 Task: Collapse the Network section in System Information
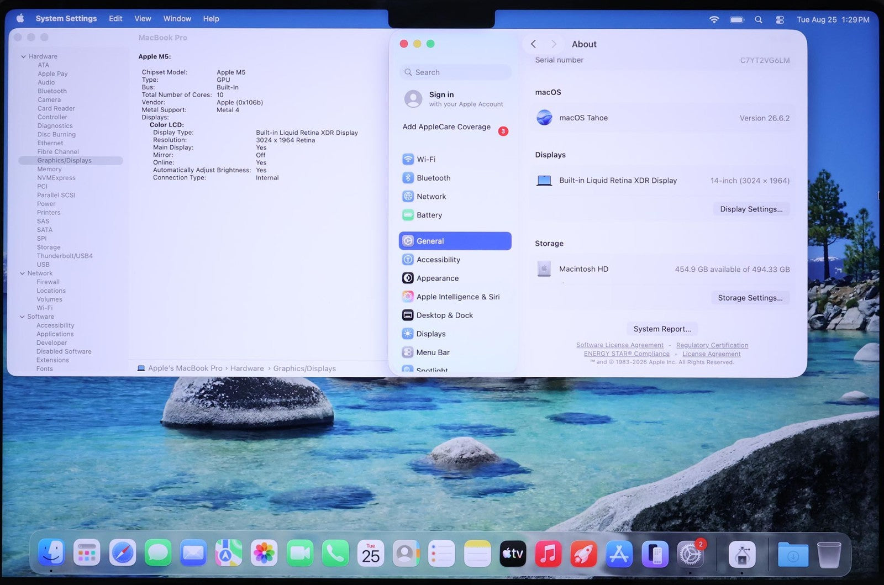click(x=22, y=273)
